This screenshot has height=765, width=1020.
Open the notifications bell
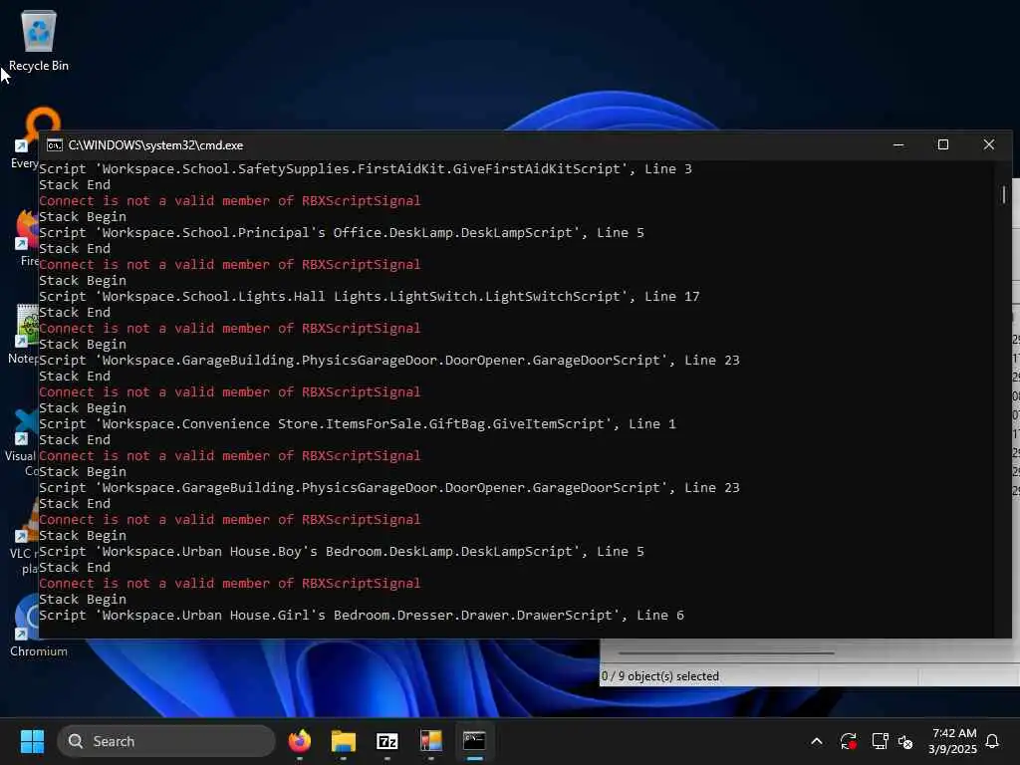(x=993, y=741)
